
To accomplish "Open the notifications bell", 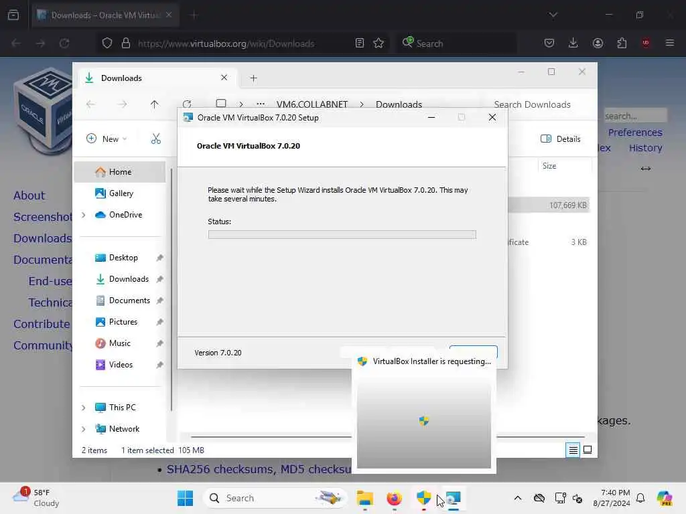I will tap(640, 498).
